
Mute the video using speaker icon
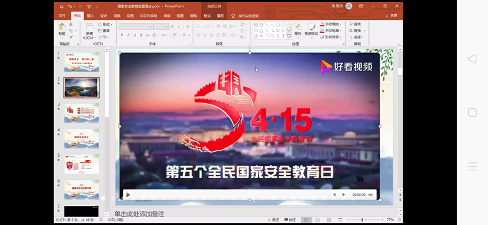click(x=371, y=195)
